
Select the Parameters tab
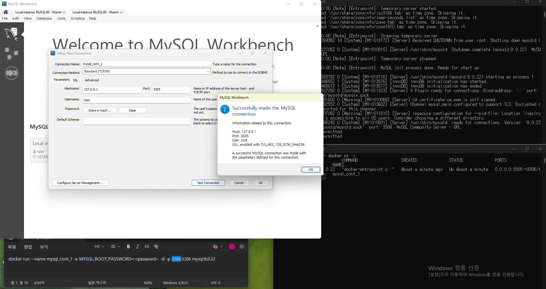click(62, 80)
